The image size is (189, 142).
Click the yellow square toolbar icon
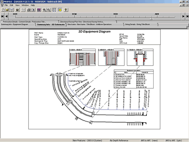[60, 10]
